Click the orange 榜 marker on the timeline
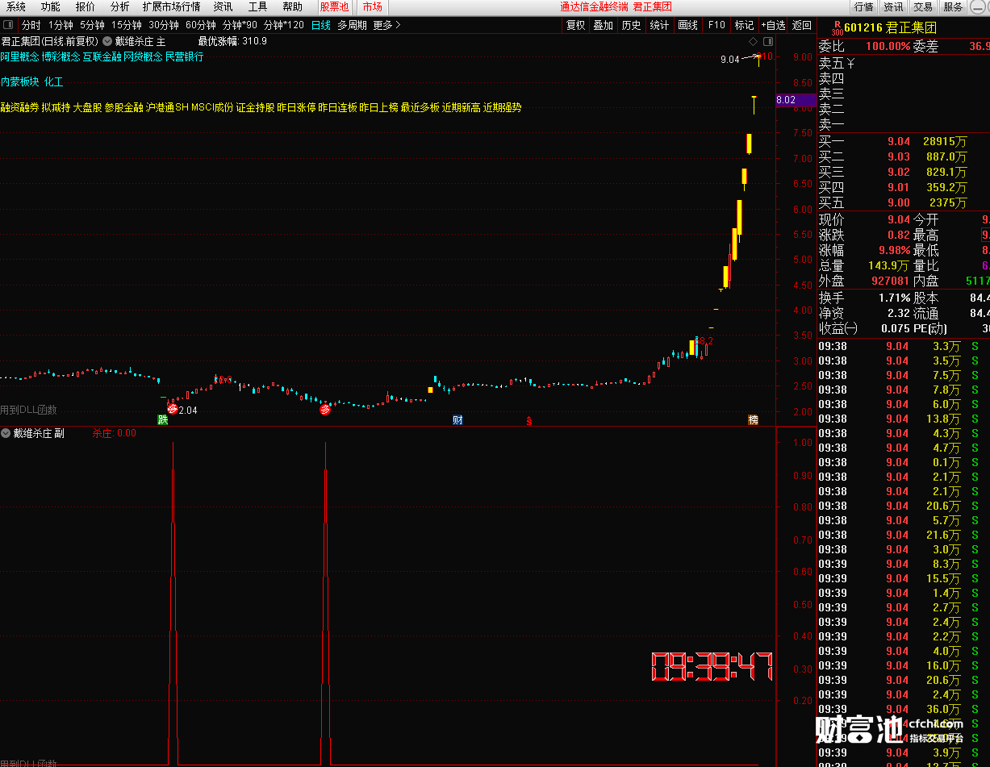 coord(753,419)
